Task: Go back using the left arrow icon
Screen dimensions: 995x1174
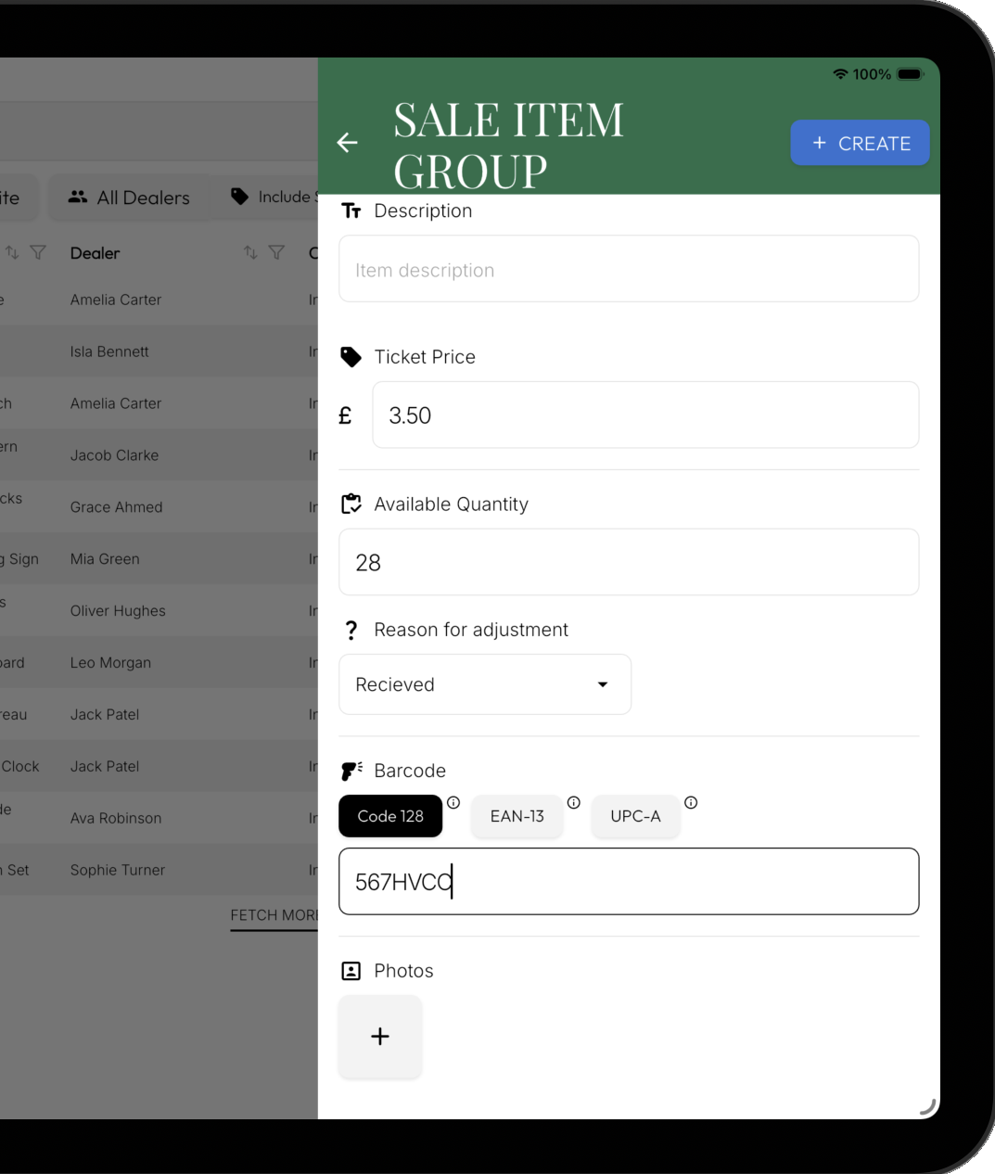Action: pyautogui.click(x=348, y=143)
